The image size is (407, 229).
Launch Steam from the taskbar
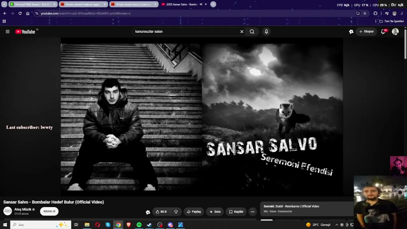(149, 225)
